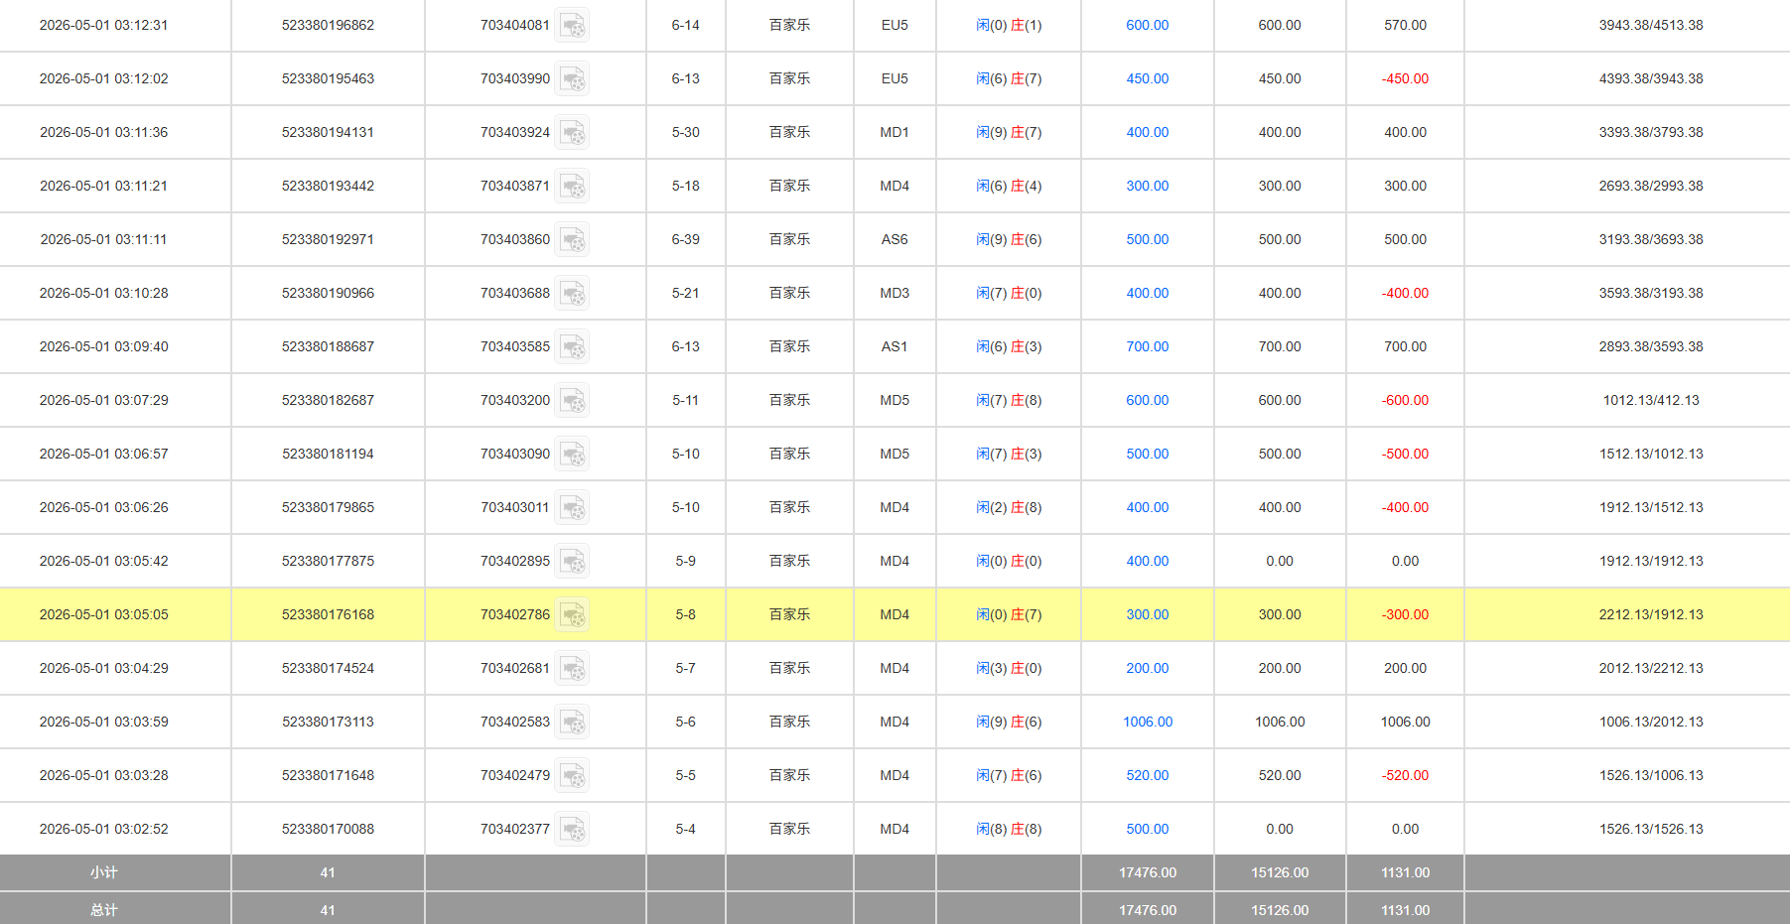Select order number 523380190966
The image size is (1790, 924).
pos(328,293)
